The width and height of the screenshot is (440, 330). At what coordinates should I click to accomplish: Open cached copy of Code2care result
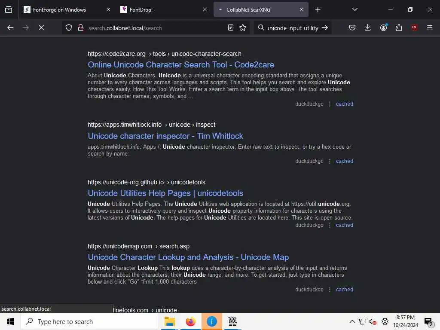click(345, 104)
